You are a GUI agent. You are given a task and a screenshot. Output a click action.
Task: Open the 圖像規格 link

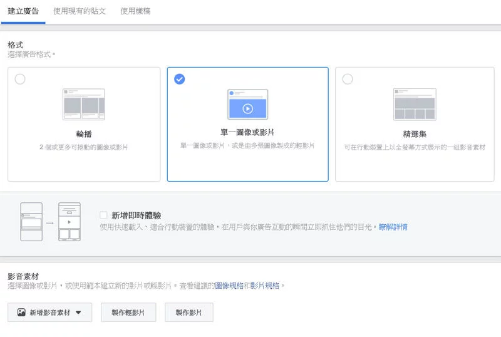[229, 286]
